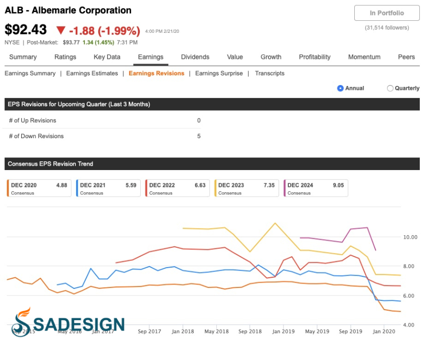Go to Earnings Estimates
Image resolution: width=429 pixels, height=342 pixels.
(x=92, y=73)
